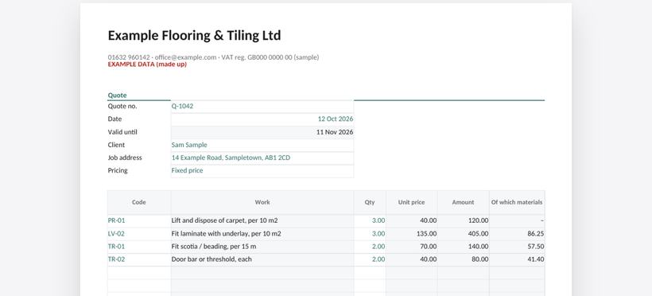The height and width of the screenshot is (296, 652).
Task: Click the Client label
Action: [116, 145]
